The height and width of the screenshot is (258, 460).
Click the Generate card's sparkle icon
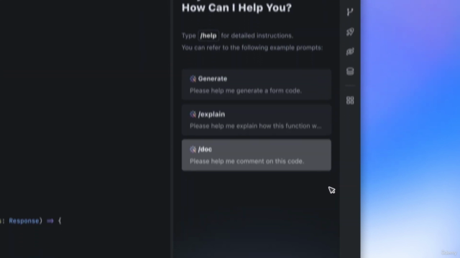[x=193, y=79]
